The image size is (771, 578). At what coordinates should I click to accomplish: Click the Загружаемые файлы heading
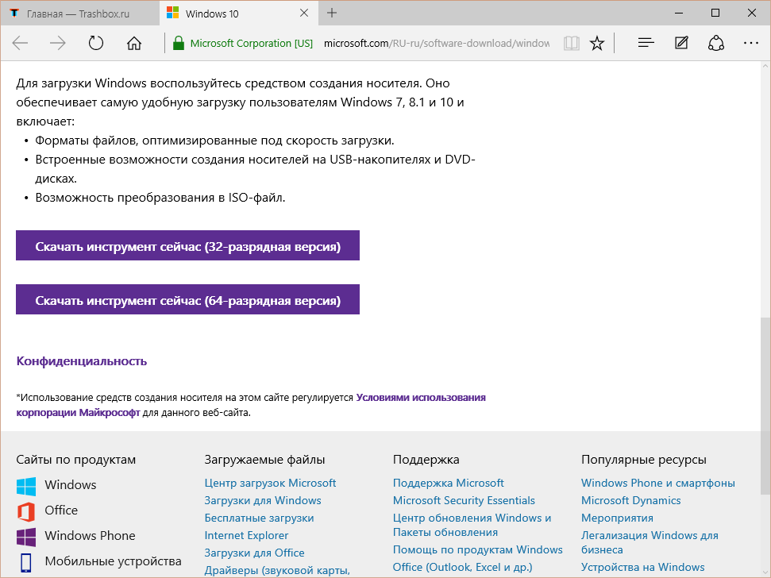[264, 460]
